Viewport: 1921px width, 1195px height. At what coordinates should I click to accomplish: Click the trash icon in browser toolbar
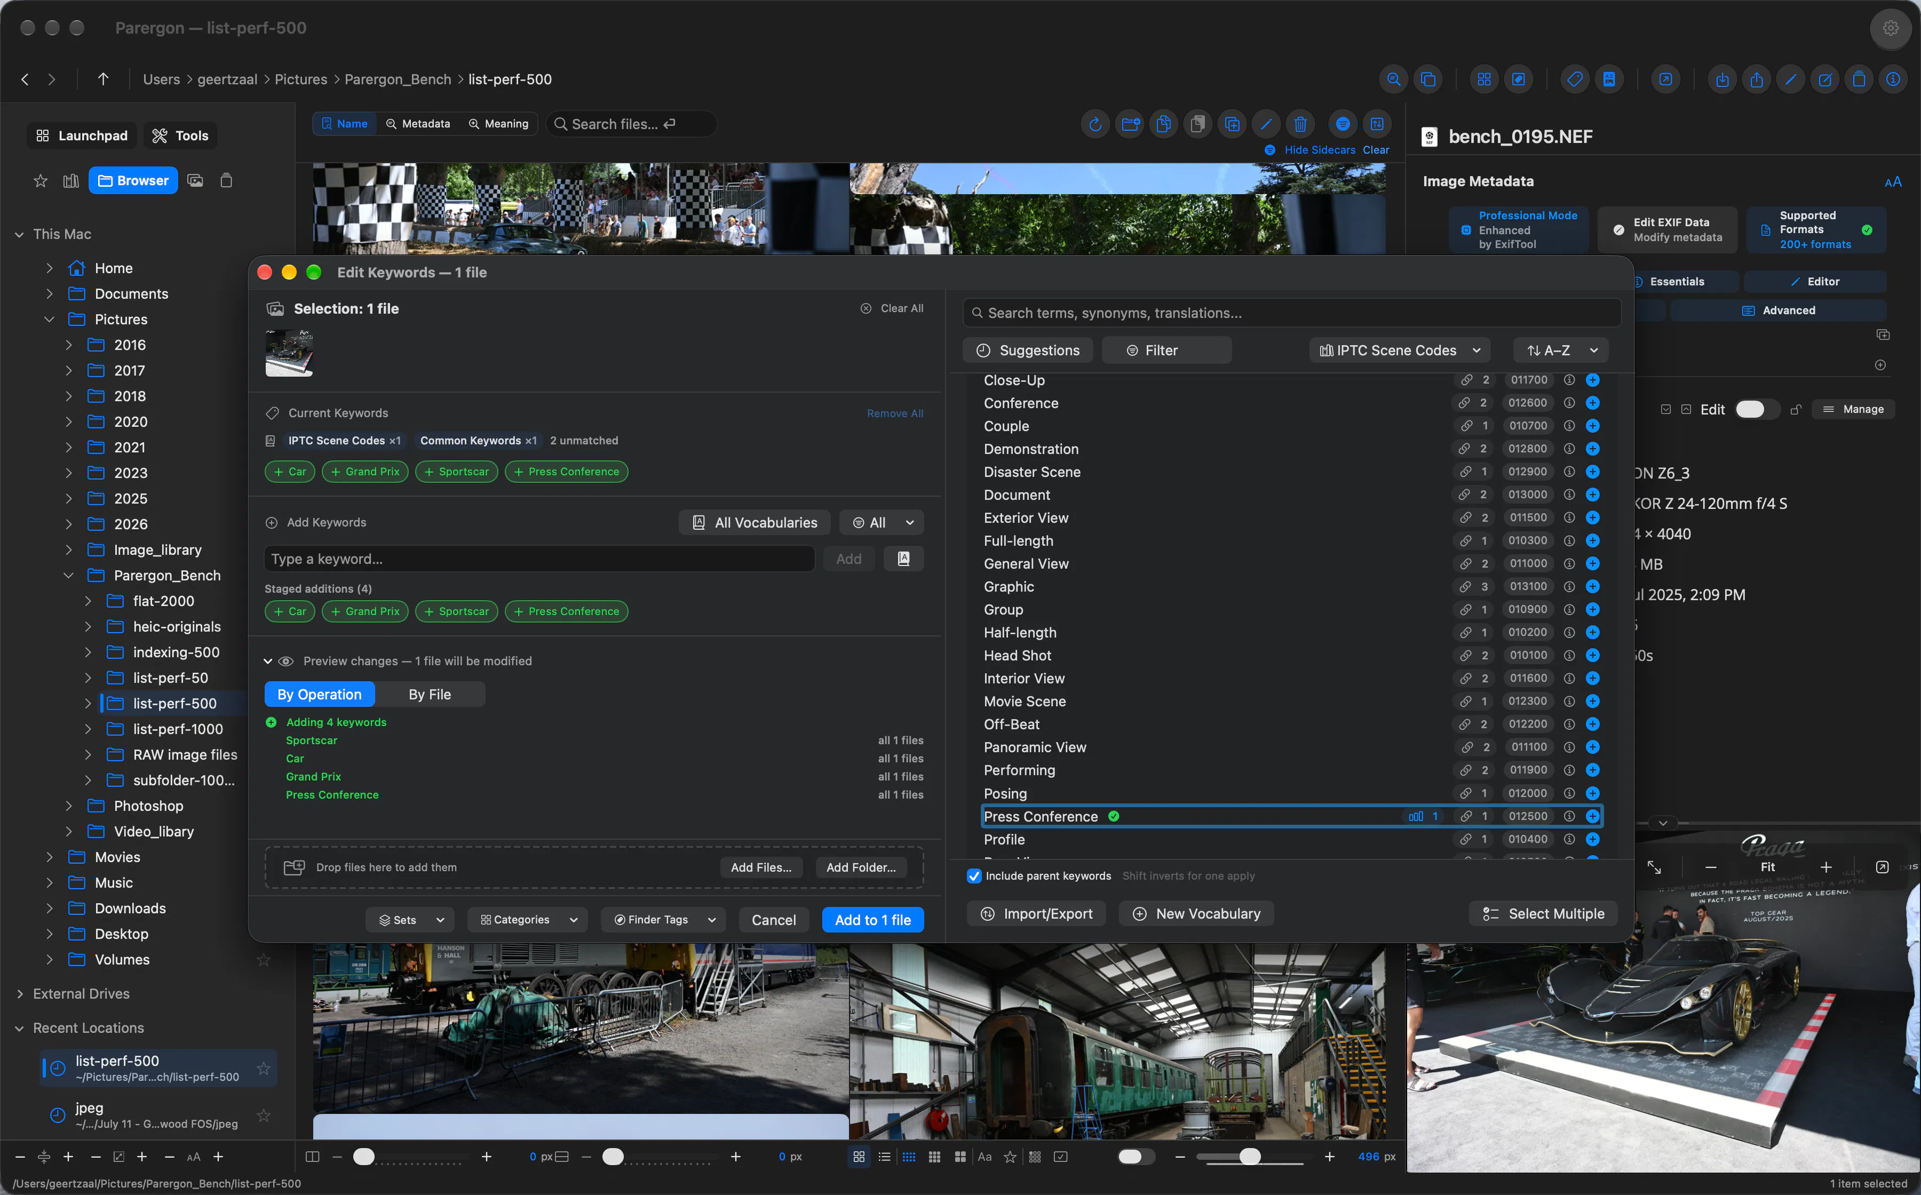coord(1300,124)
